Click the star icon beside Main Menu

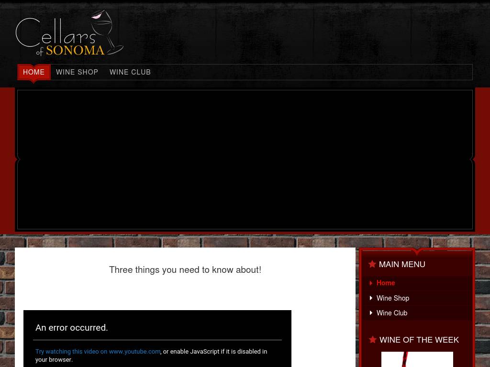(x=372, y=264)
